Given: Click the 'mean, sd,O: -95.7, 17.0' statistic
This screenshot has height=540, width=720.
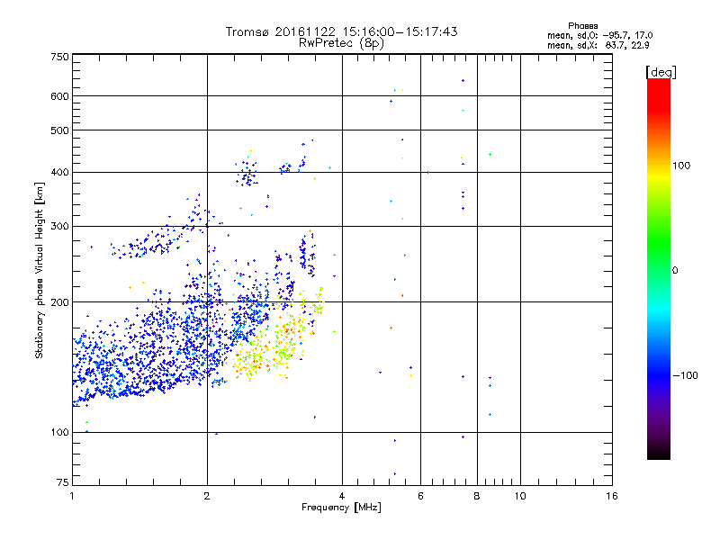Looking at the screenshot, I should point(599,35).
